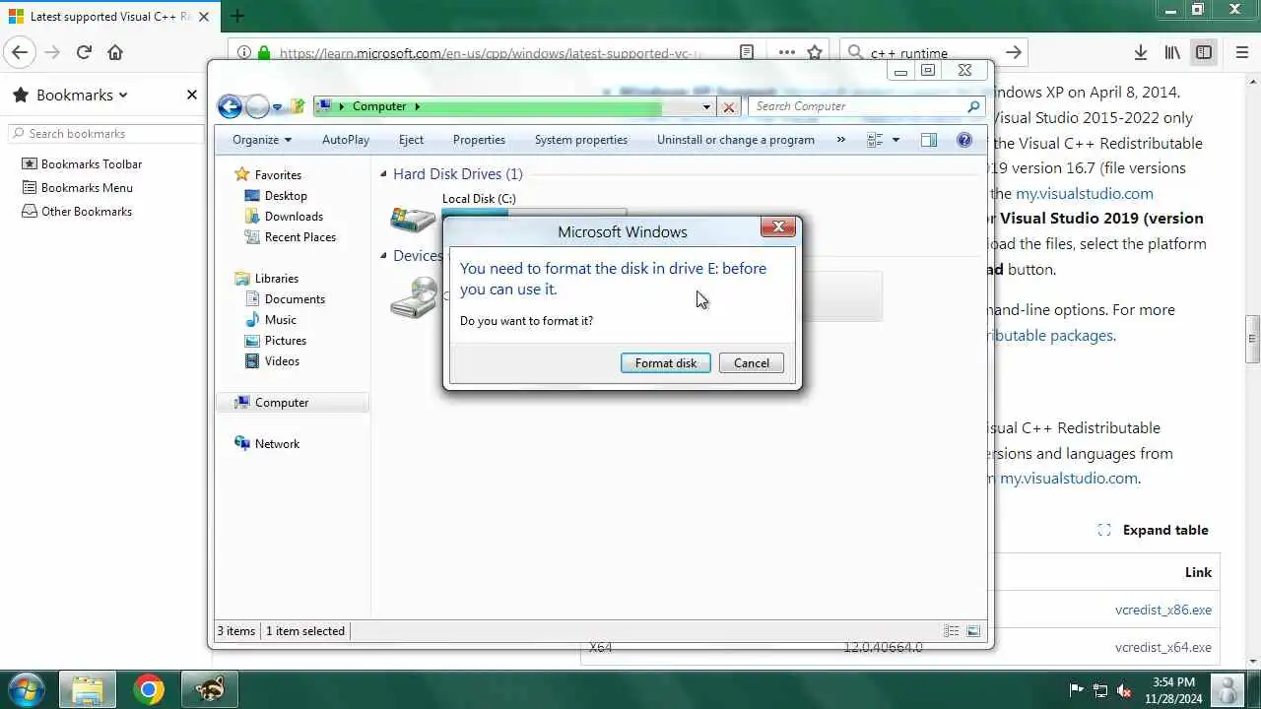Screen dimensions: 1261x709
Task: Open Downloads in Favorites
Action: (294, 216)
